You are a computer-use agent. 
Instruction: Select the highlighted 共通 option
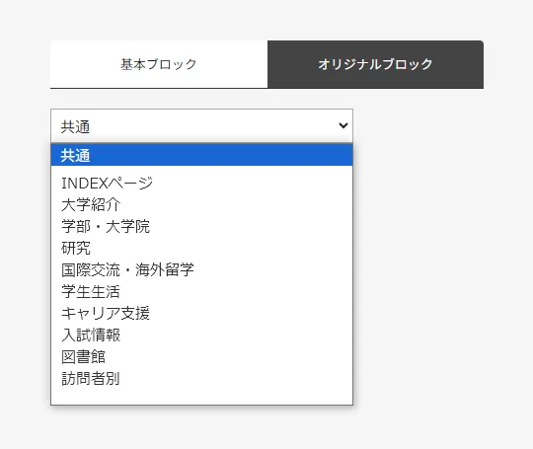(201, 155)
